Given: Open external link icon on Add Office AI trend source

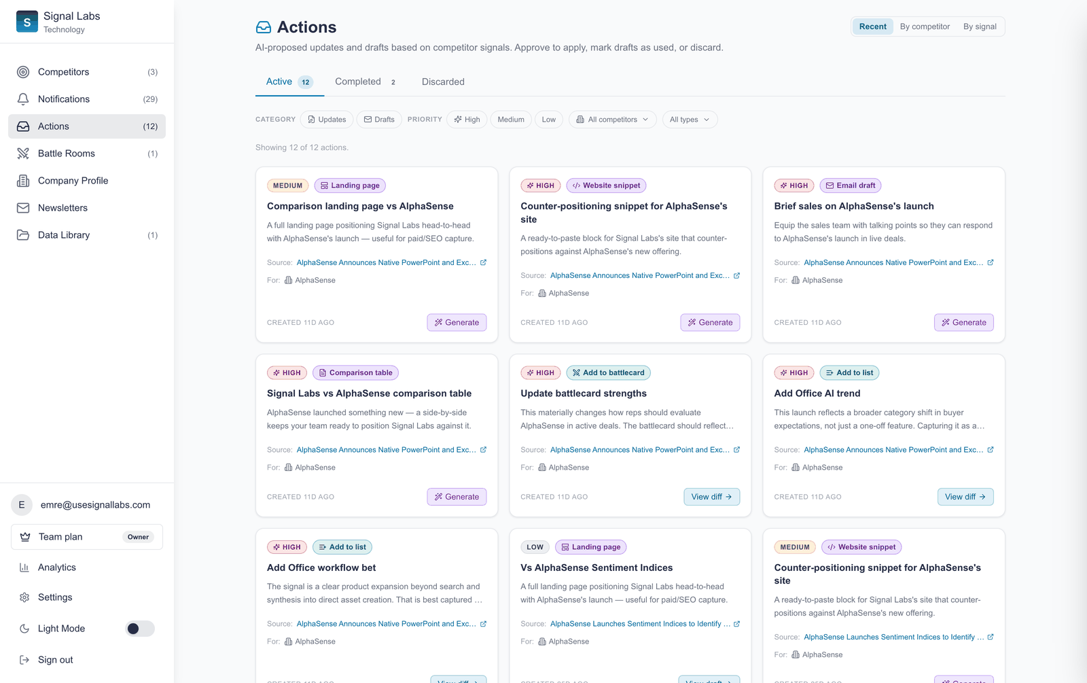Looking at the screenshot, I should click(x=991, y=450).
